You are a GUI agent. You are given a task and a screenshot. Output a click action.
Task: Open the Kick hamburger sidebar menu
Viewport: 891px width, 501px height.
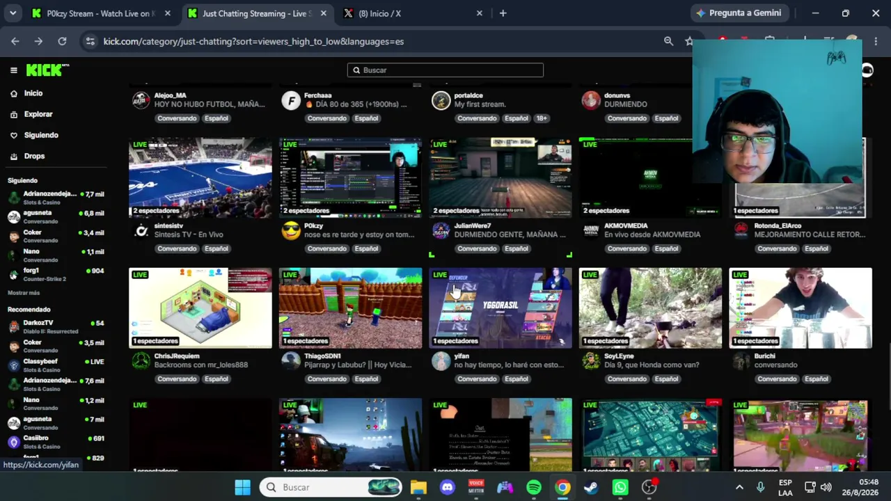click(13, 70)
